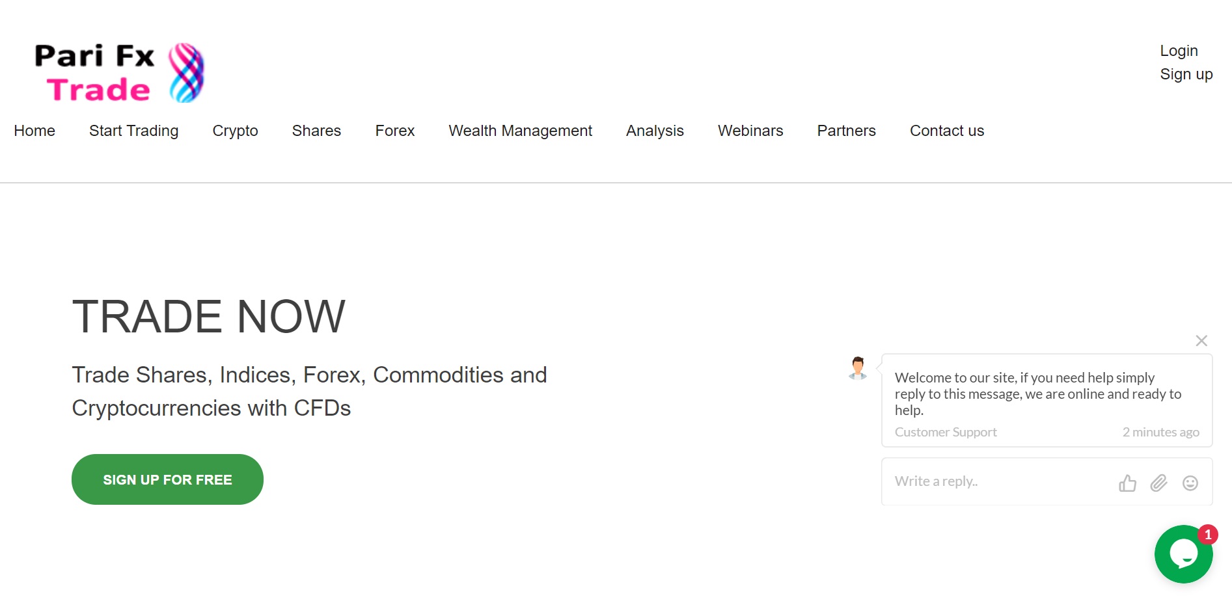Viewport: 1232px width, 603px height.
Task: Click the '2 minutes ago' timestamp
Action: 1160,432
